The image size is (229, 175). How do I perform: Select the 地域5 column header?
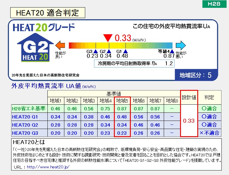122,100
